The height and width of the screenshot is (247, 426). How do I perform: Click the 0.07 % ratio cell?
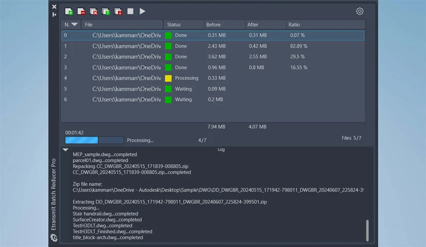point(297,35)
